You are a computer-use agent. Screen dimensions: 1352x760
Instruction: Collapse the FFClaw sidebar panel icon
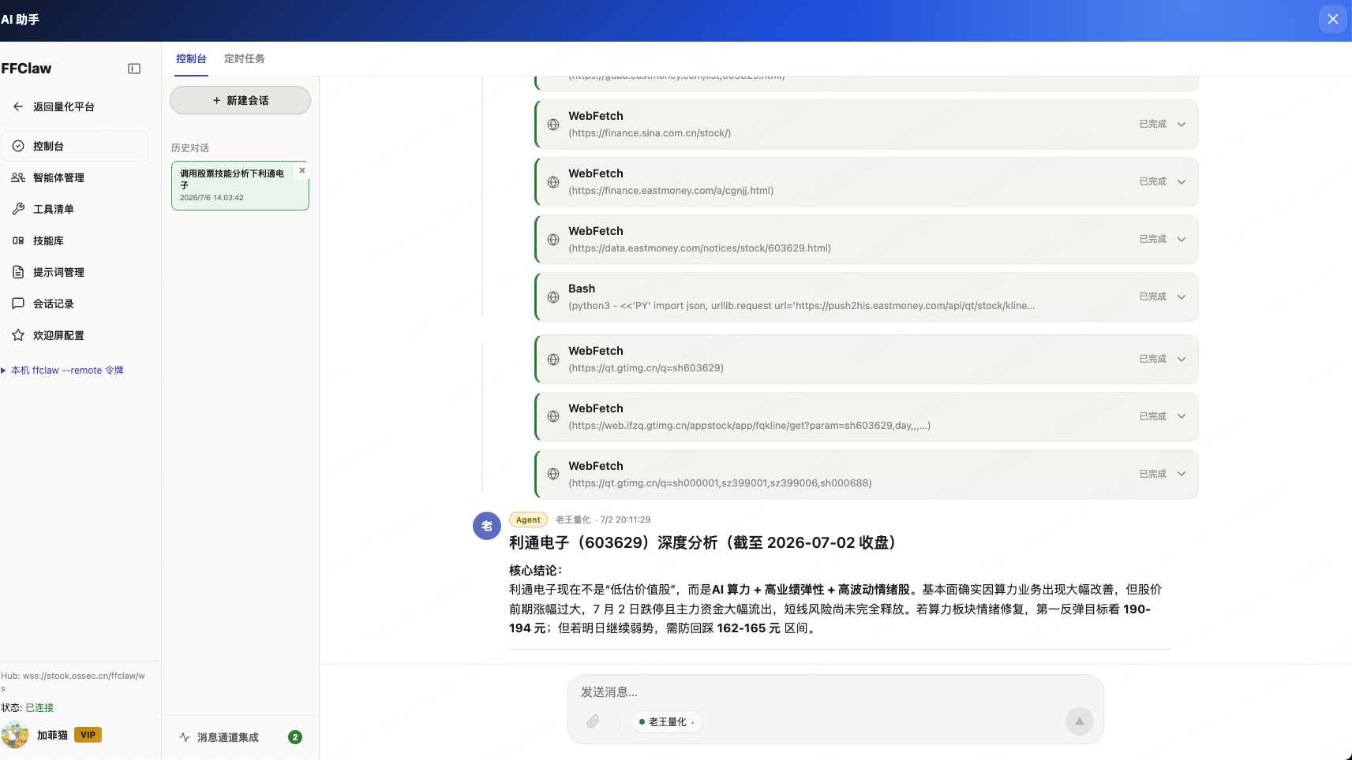tap(134, 69)
